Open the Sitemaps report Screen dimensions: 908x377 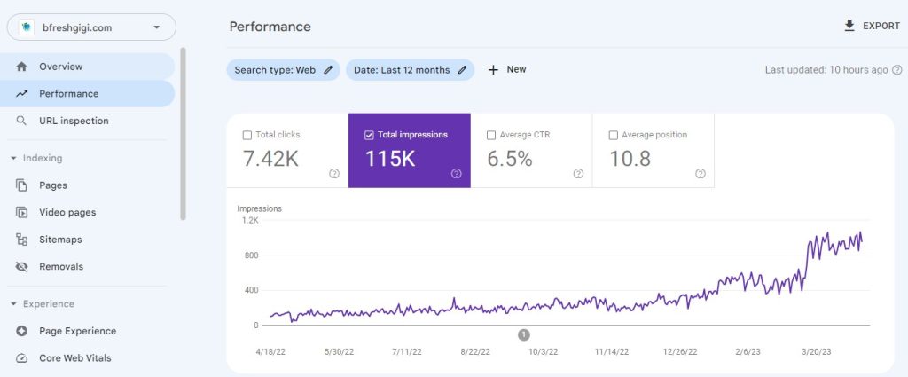pos(60,240)
